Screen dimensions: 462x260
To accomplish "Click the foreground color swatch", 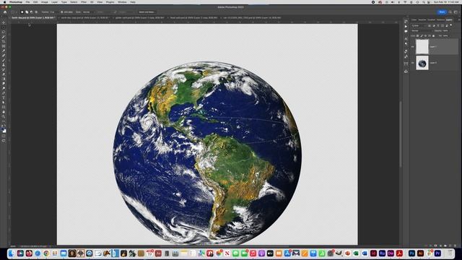I will click(x=3, y=129).
